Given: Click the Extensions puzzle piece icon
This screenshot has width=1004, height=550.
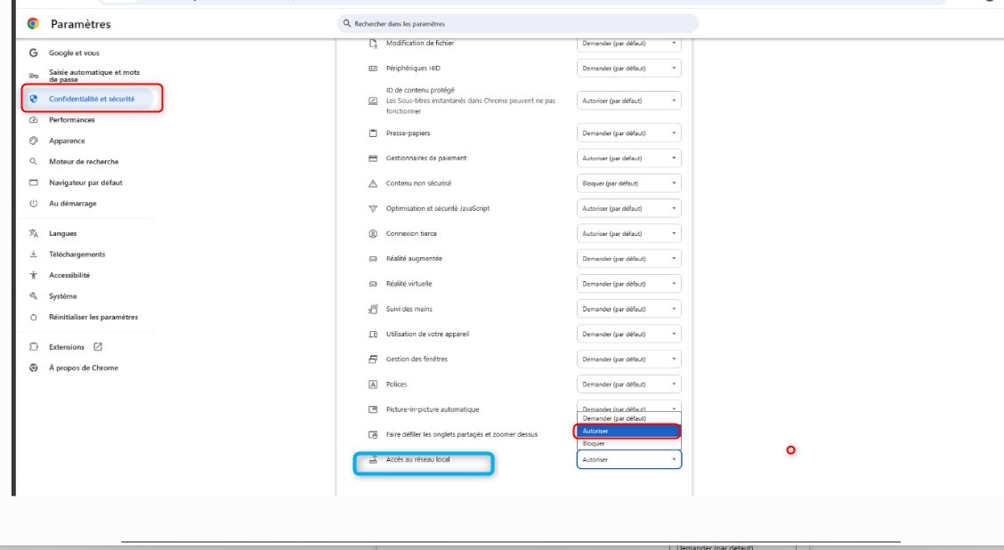Looking at the screenshot, I should click(33, 346).
